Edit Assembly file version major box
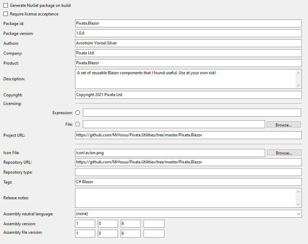This screenshot has width=308, height=244. (x=85, y=233)
